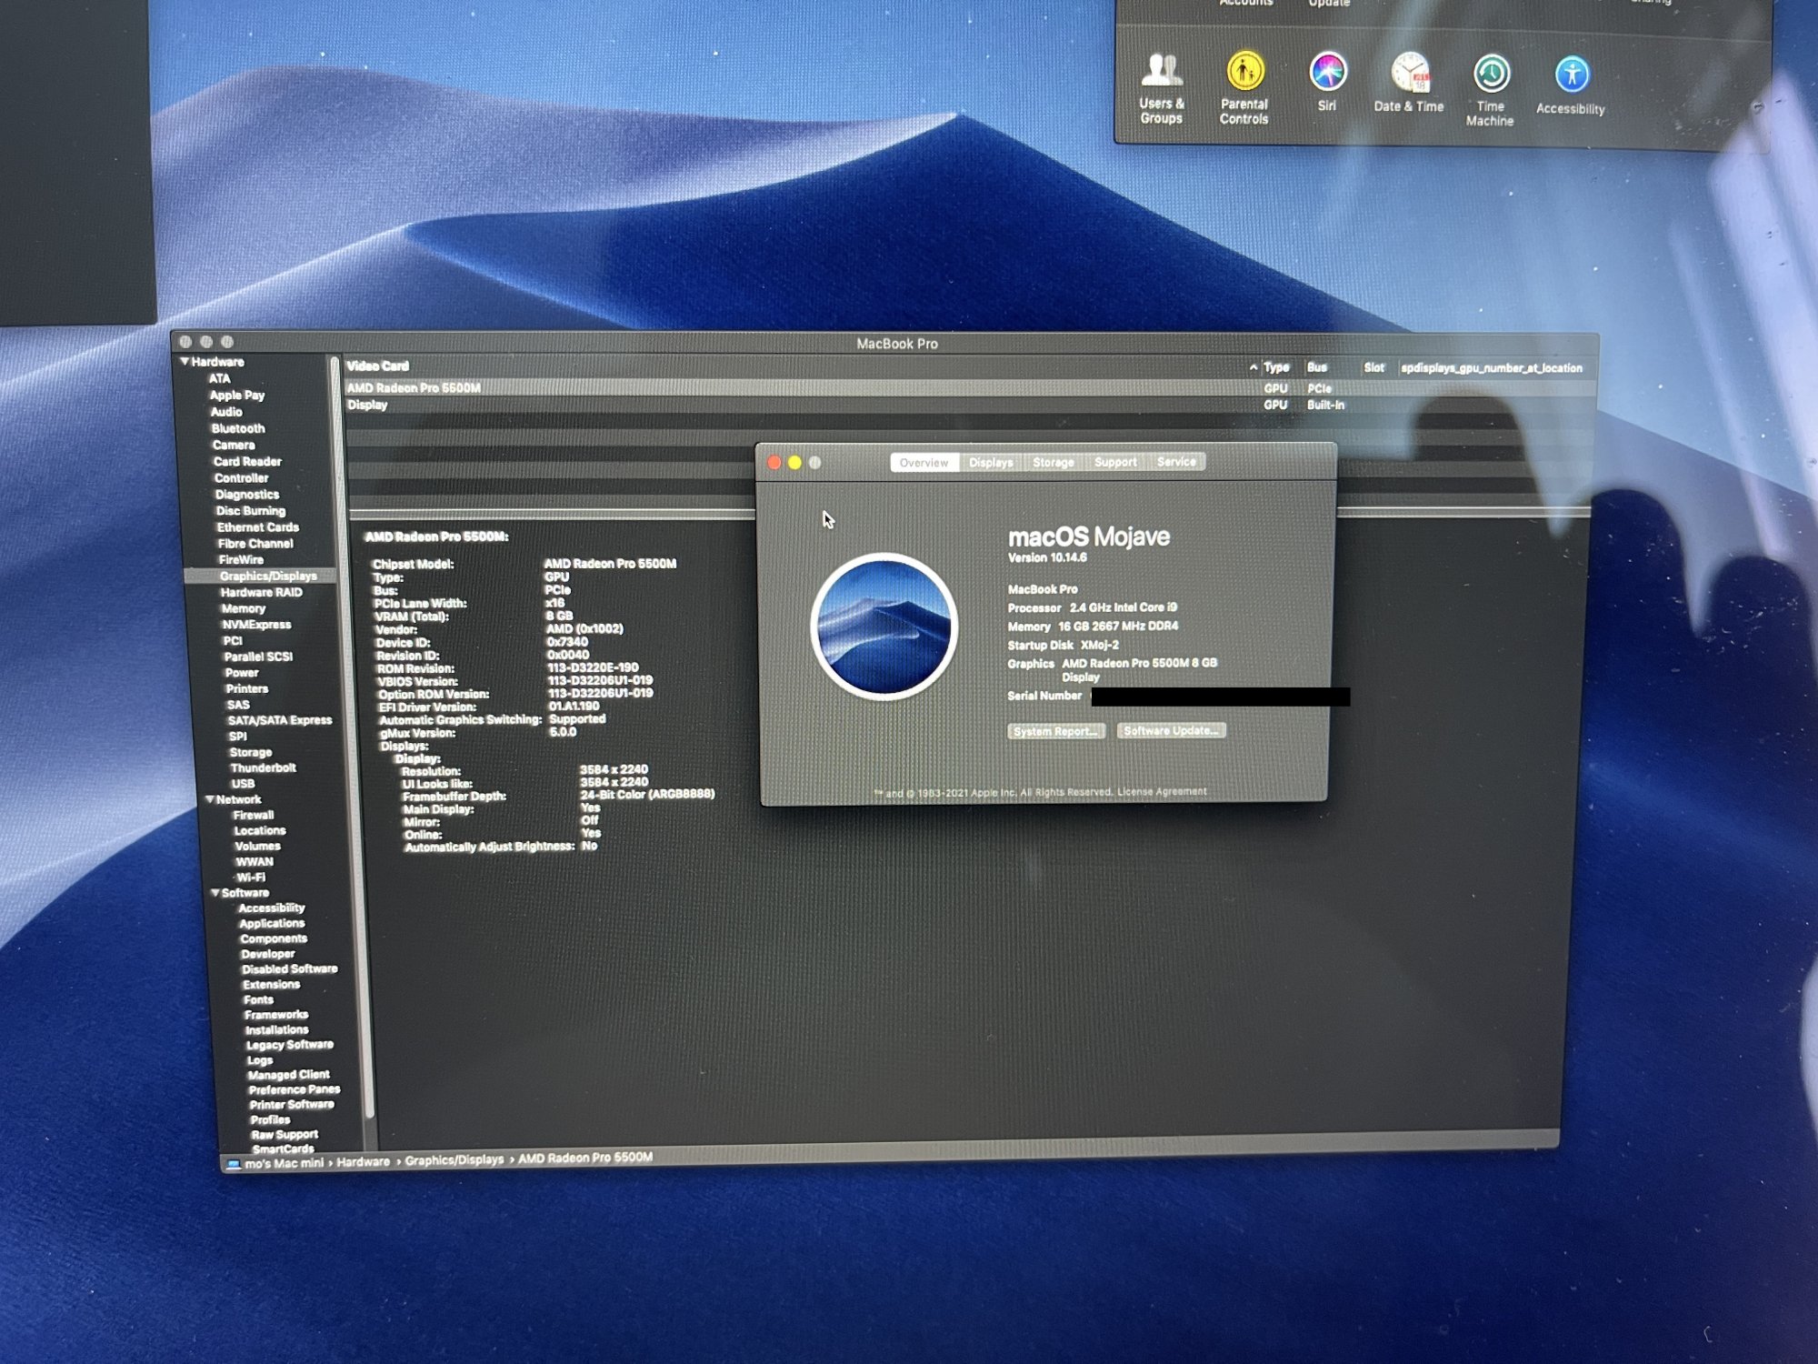Click the Software Update button
1818x1364 pixels.
click(1171, 730)
